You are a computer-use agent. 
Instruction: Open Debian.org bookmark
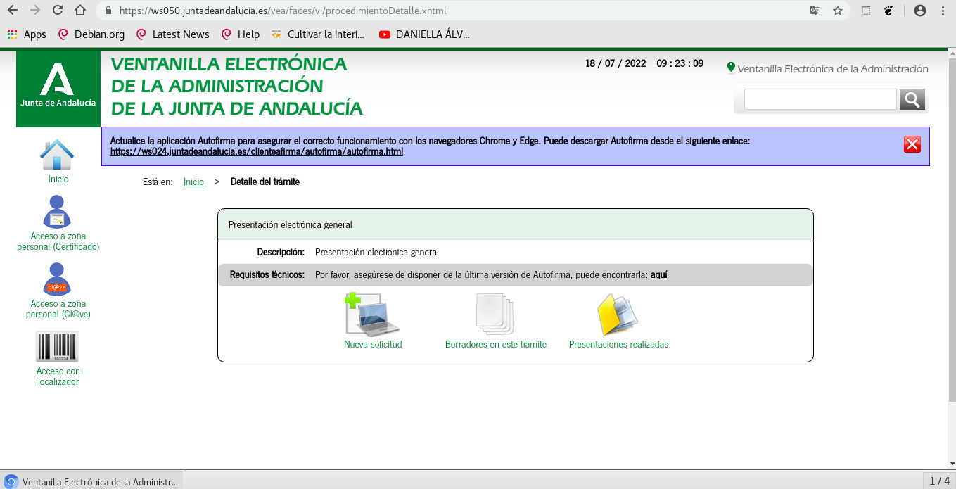tap(91, 34)
